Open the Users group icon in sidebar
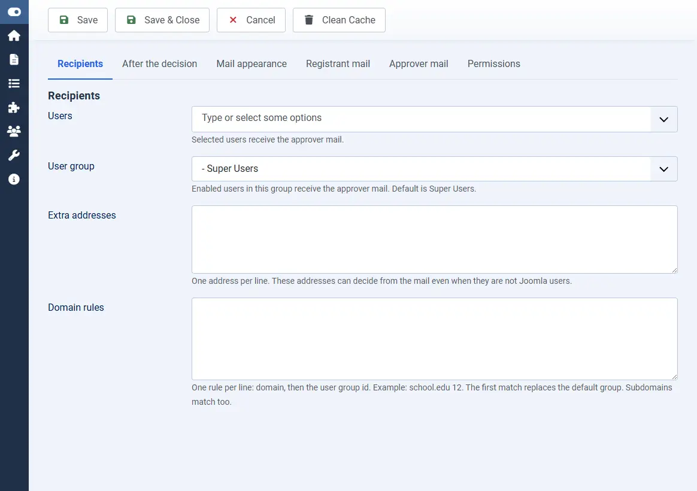697x491 pixels. tap(14, 131)
